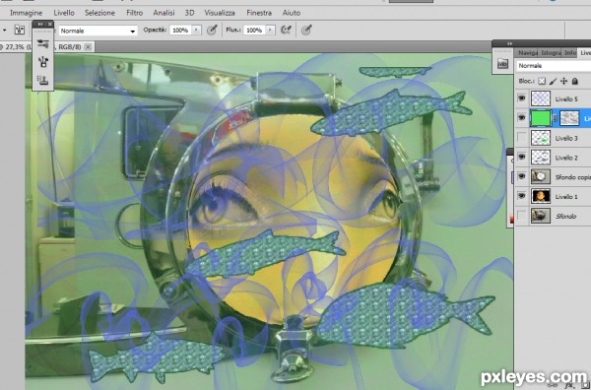Select Livello 1 layer thumbnail

click(x=541, y=196)
